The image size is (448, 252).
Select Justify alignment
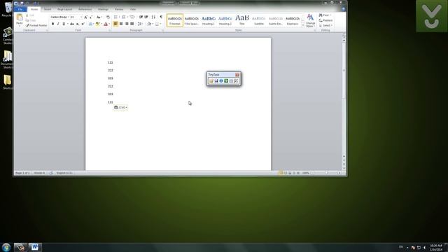[x=132, y=24]
